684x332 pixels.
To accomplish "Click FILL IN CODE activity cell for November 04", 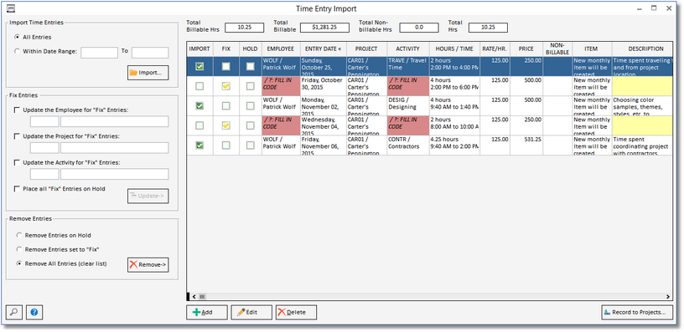I will (x=408, y=125).
